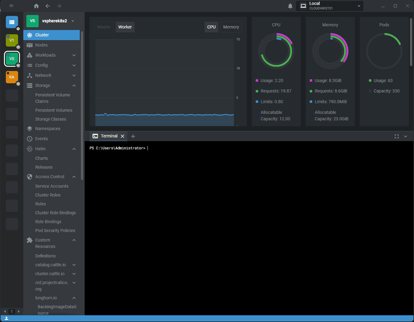This screenshot has height=322, width=414.
Task: Enter fullscreen terminal with the expand icon
Action: tap(397, 136)
